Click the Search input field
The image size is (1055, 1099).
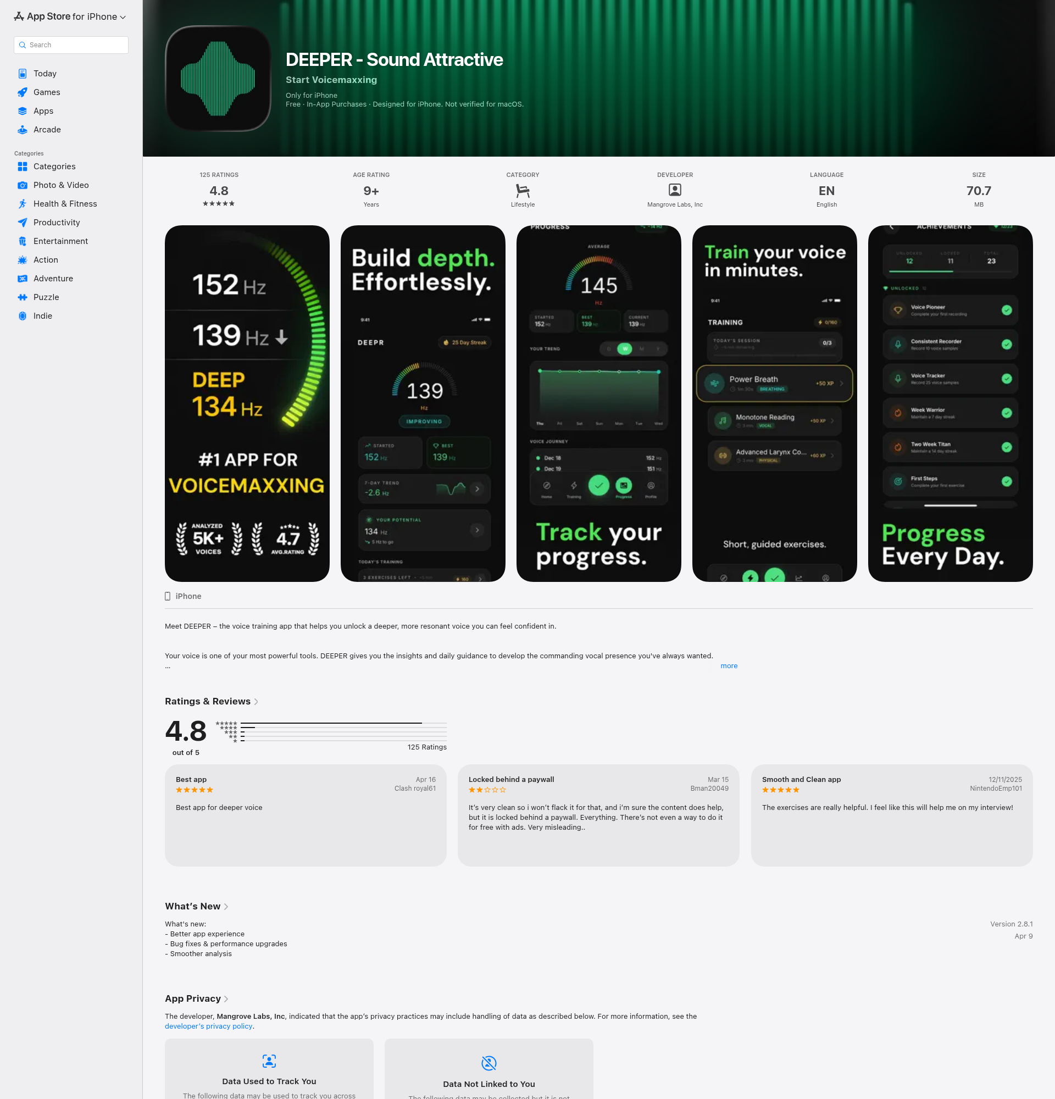71,45
